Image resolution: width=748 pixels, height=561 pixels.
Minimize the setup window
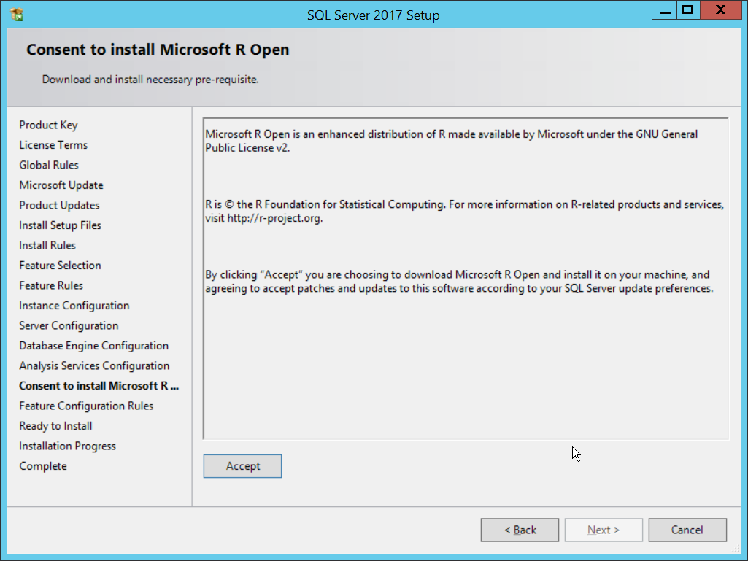pyautogui.click(x=663, y=11)
